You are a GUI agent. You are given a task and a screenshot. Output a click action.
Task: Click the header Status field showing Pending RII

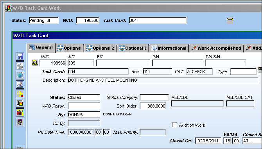coord(44,20)
